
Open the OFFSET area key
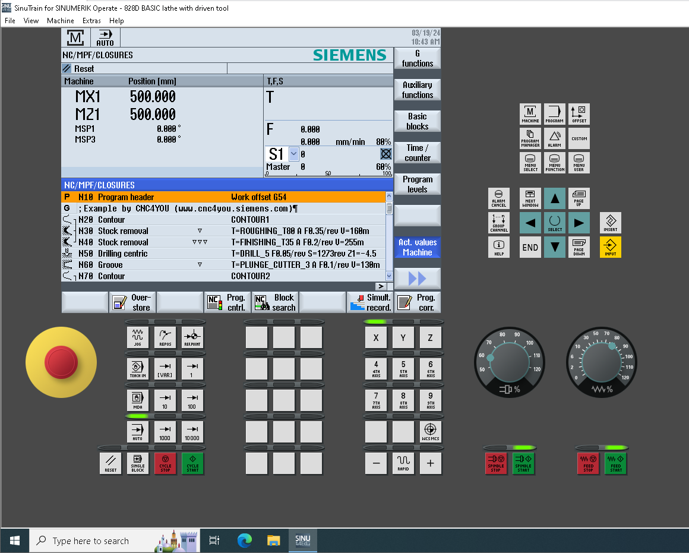[x=579, y=114]
